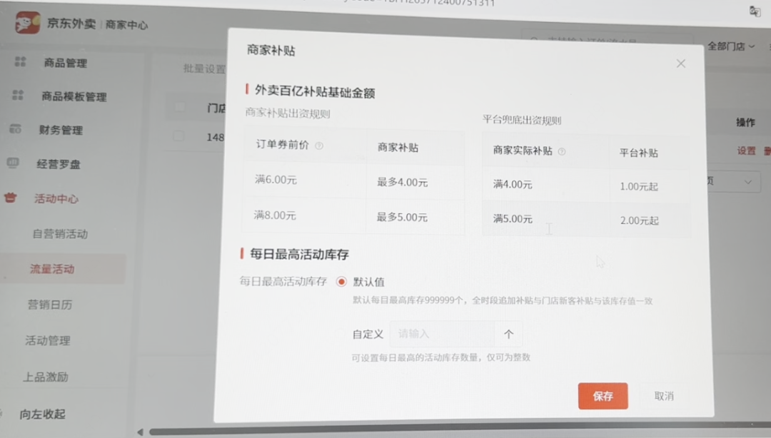Click the 满4.00元 table cell
This screenshot has width=771, height=438.
coord(546,184)
